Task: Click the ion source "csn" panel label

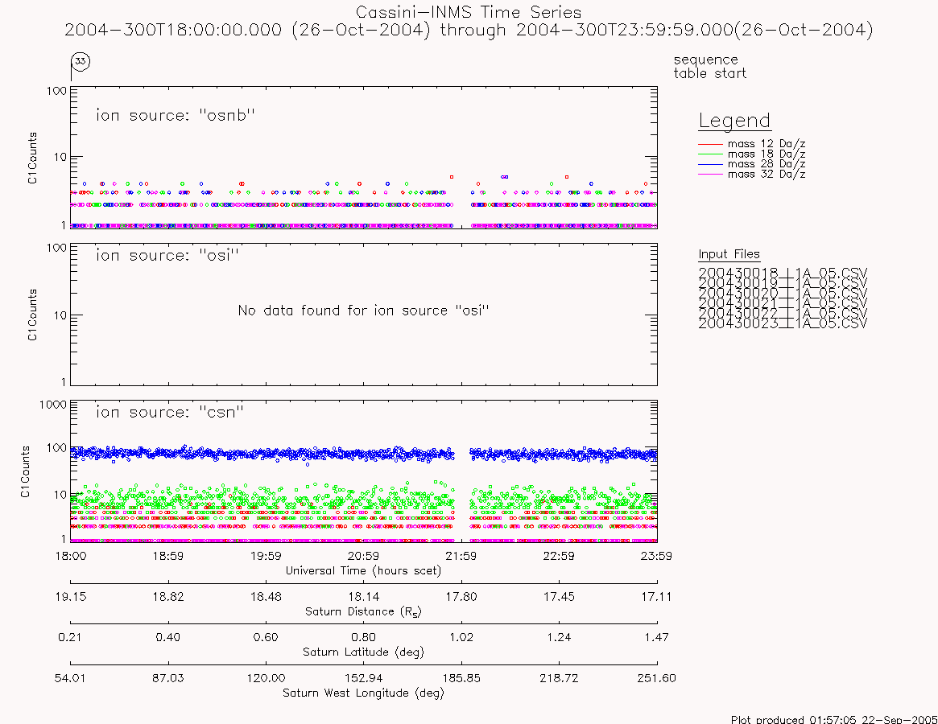Action: (x=170, y=413)
